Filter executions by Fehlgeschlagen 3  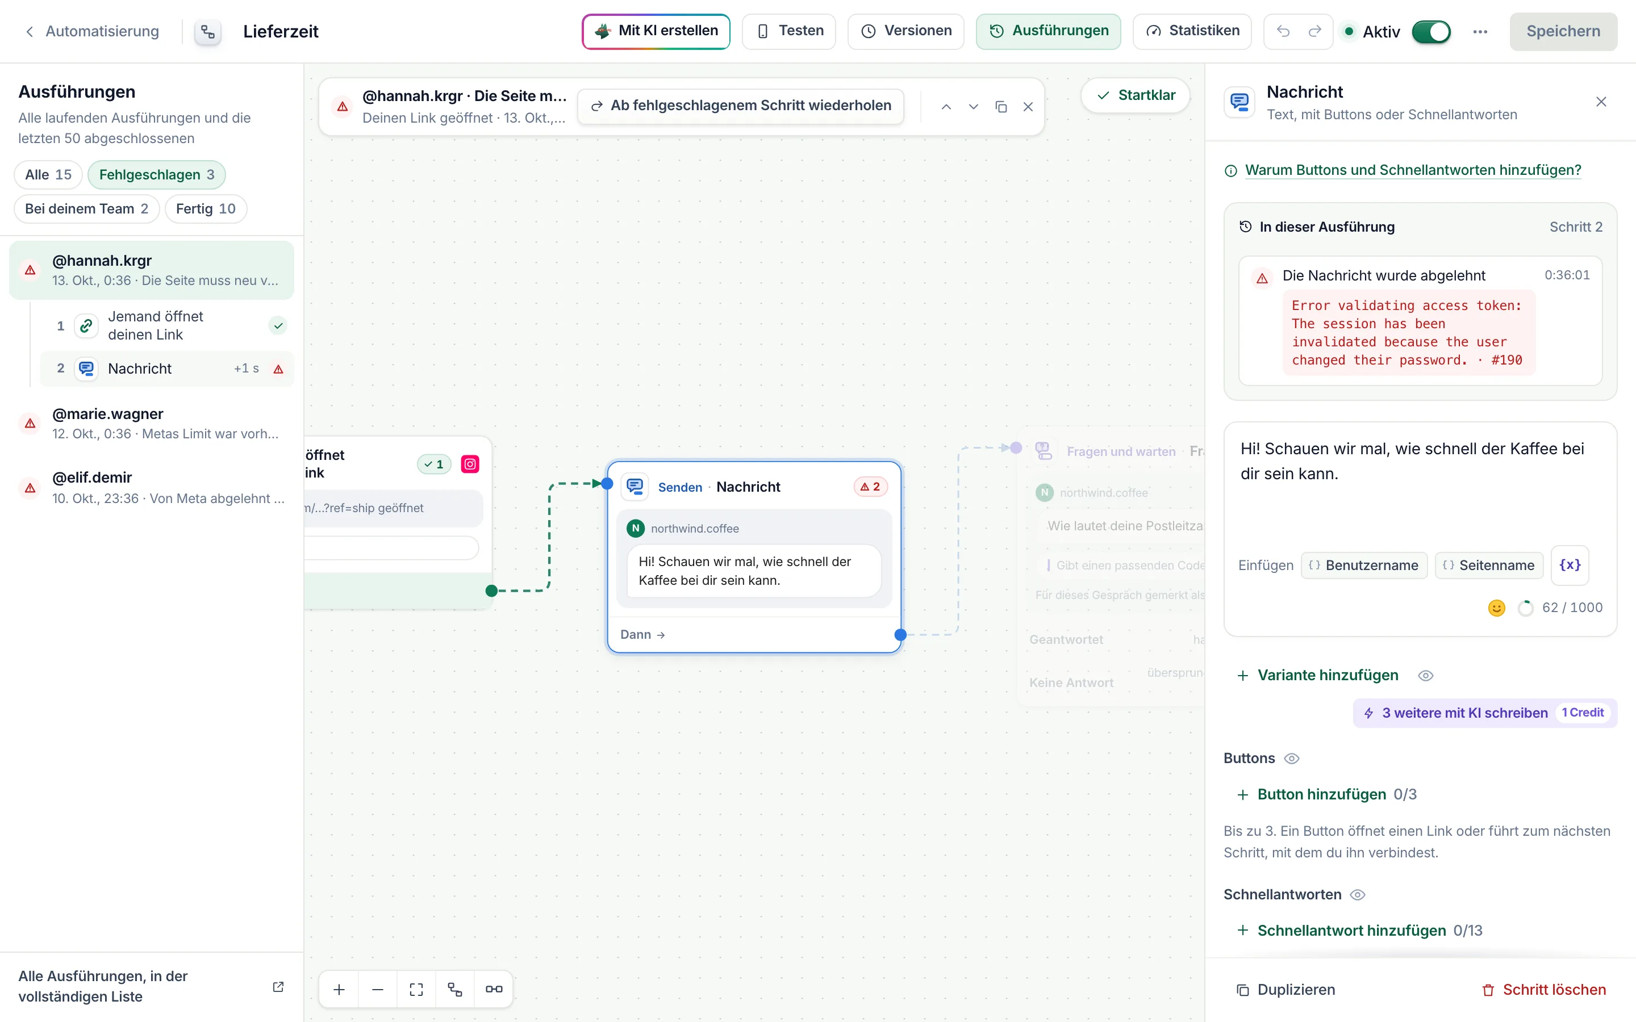pos(157,175)
